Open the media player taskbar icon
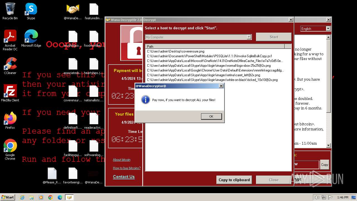This screenshot has height=201, width=357. coord(41,197)
